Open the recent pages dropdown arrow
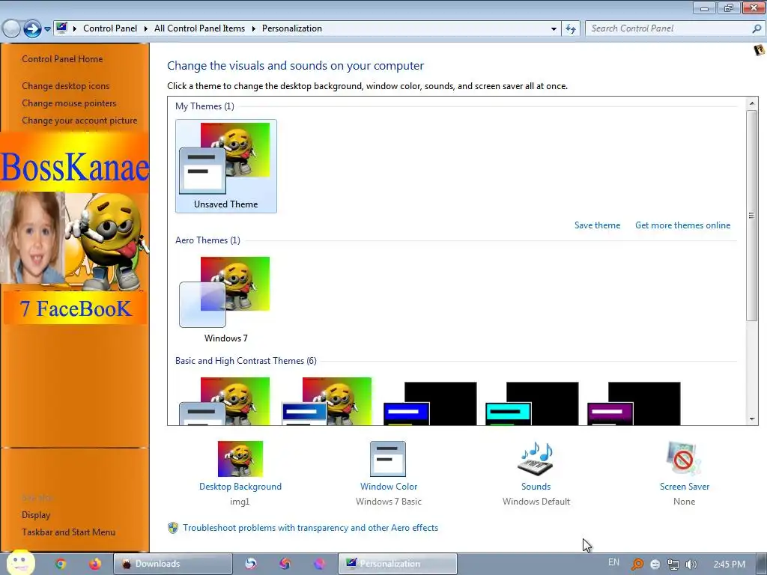The height and width of the screenshot is (575, 767). point(47,29)
